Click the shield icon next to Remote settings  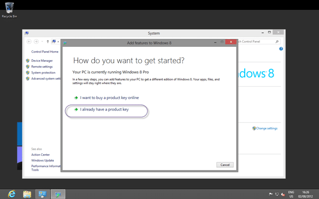(28, 67)
